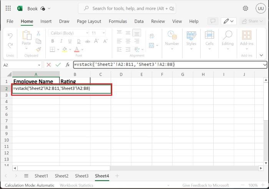Click the cloud saved status icon
269x189 pixels.
(43, 8)
